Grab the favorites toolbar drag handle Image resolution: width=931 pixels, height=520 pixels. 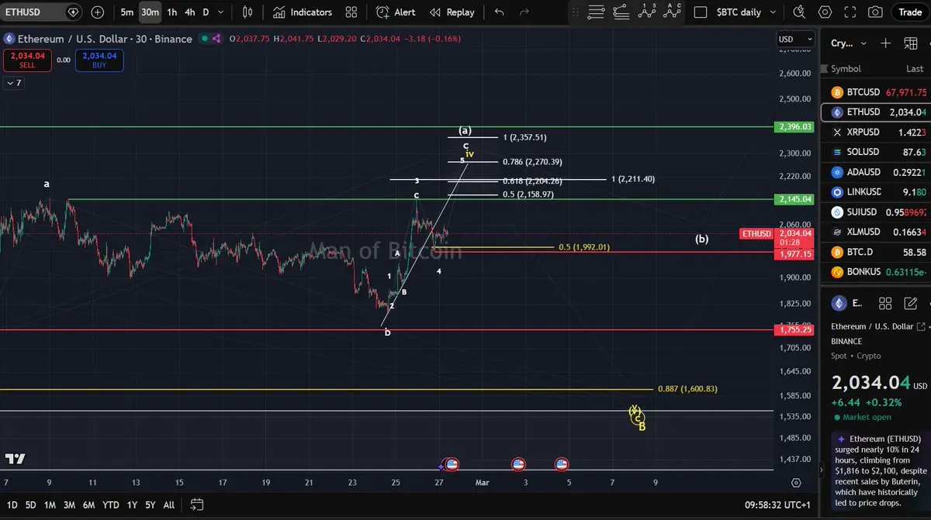[x=575, y=12]
